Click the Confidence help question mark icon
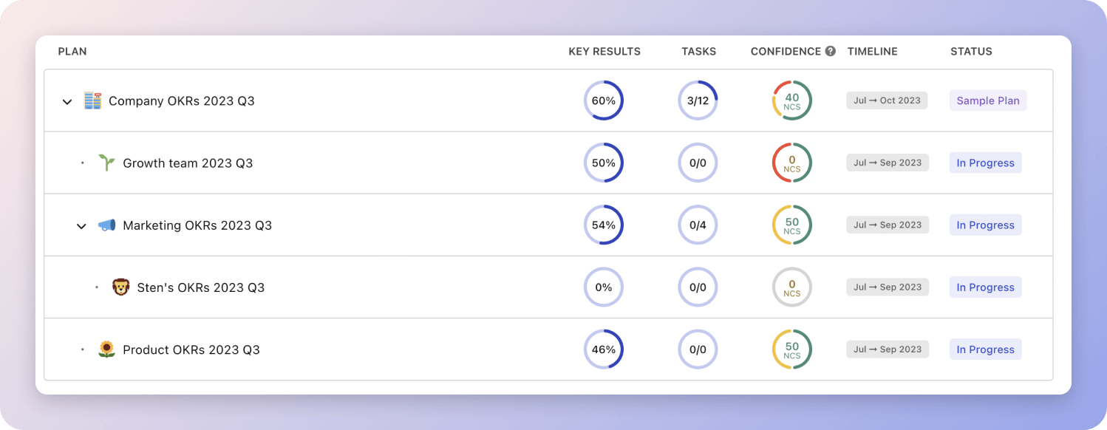Image resolution: width=1107 pixels, height=430 pixels. 831,52
